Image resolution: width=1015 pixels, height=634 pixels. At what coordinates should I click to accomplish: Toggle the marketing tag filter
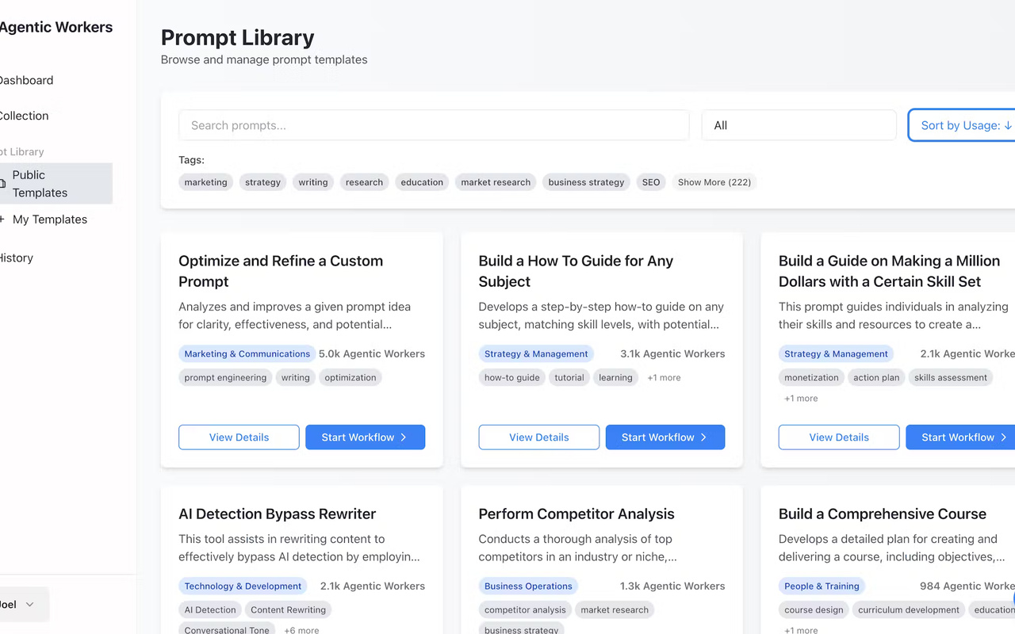click(206, 182)
